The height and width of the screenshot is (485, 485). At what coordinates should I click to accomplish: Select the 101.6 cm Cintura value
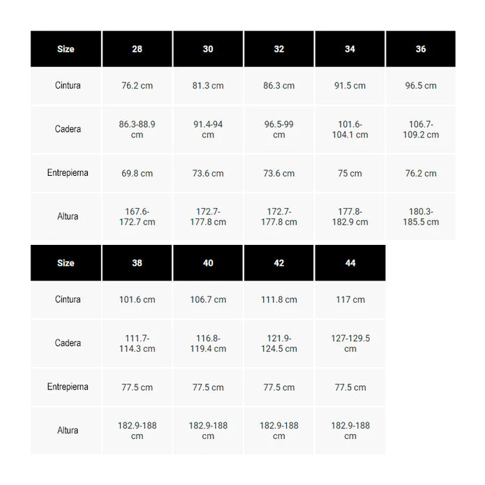coord(137,299)
